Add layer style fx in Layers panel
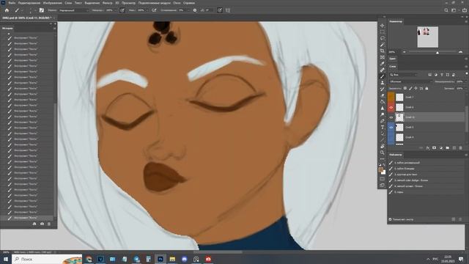The width and height of the screenshot is (469, 264). pyautogui.click(x=428, y=148)
